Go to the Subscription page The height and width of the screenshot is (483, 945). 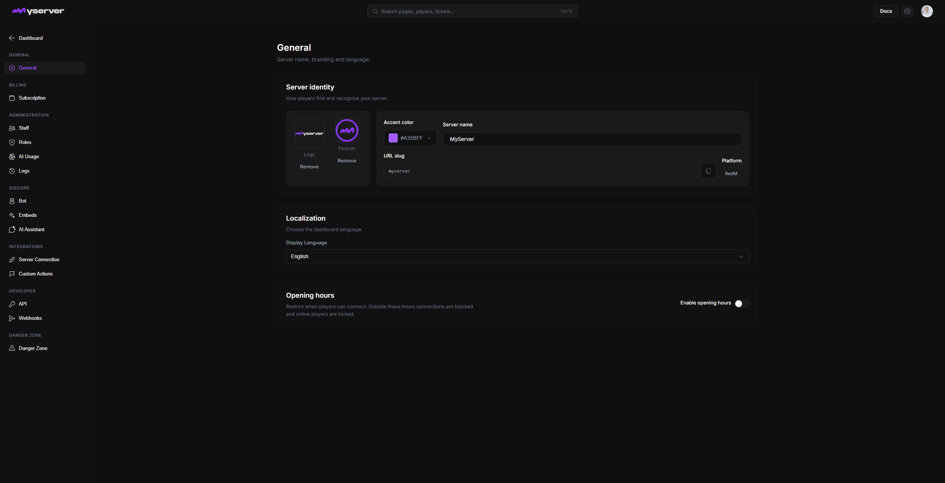(x=45, y=98)
